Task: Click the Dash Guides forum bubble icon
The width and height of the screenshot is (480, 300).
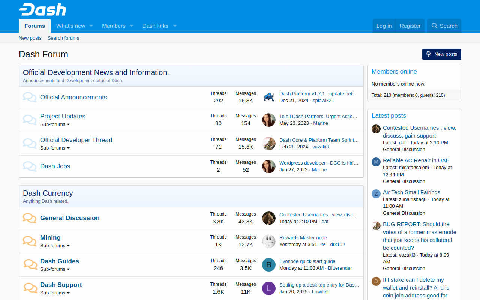Action: (x=30, y=264)
